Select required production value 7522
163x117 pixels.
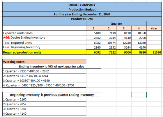click(109, 52)
